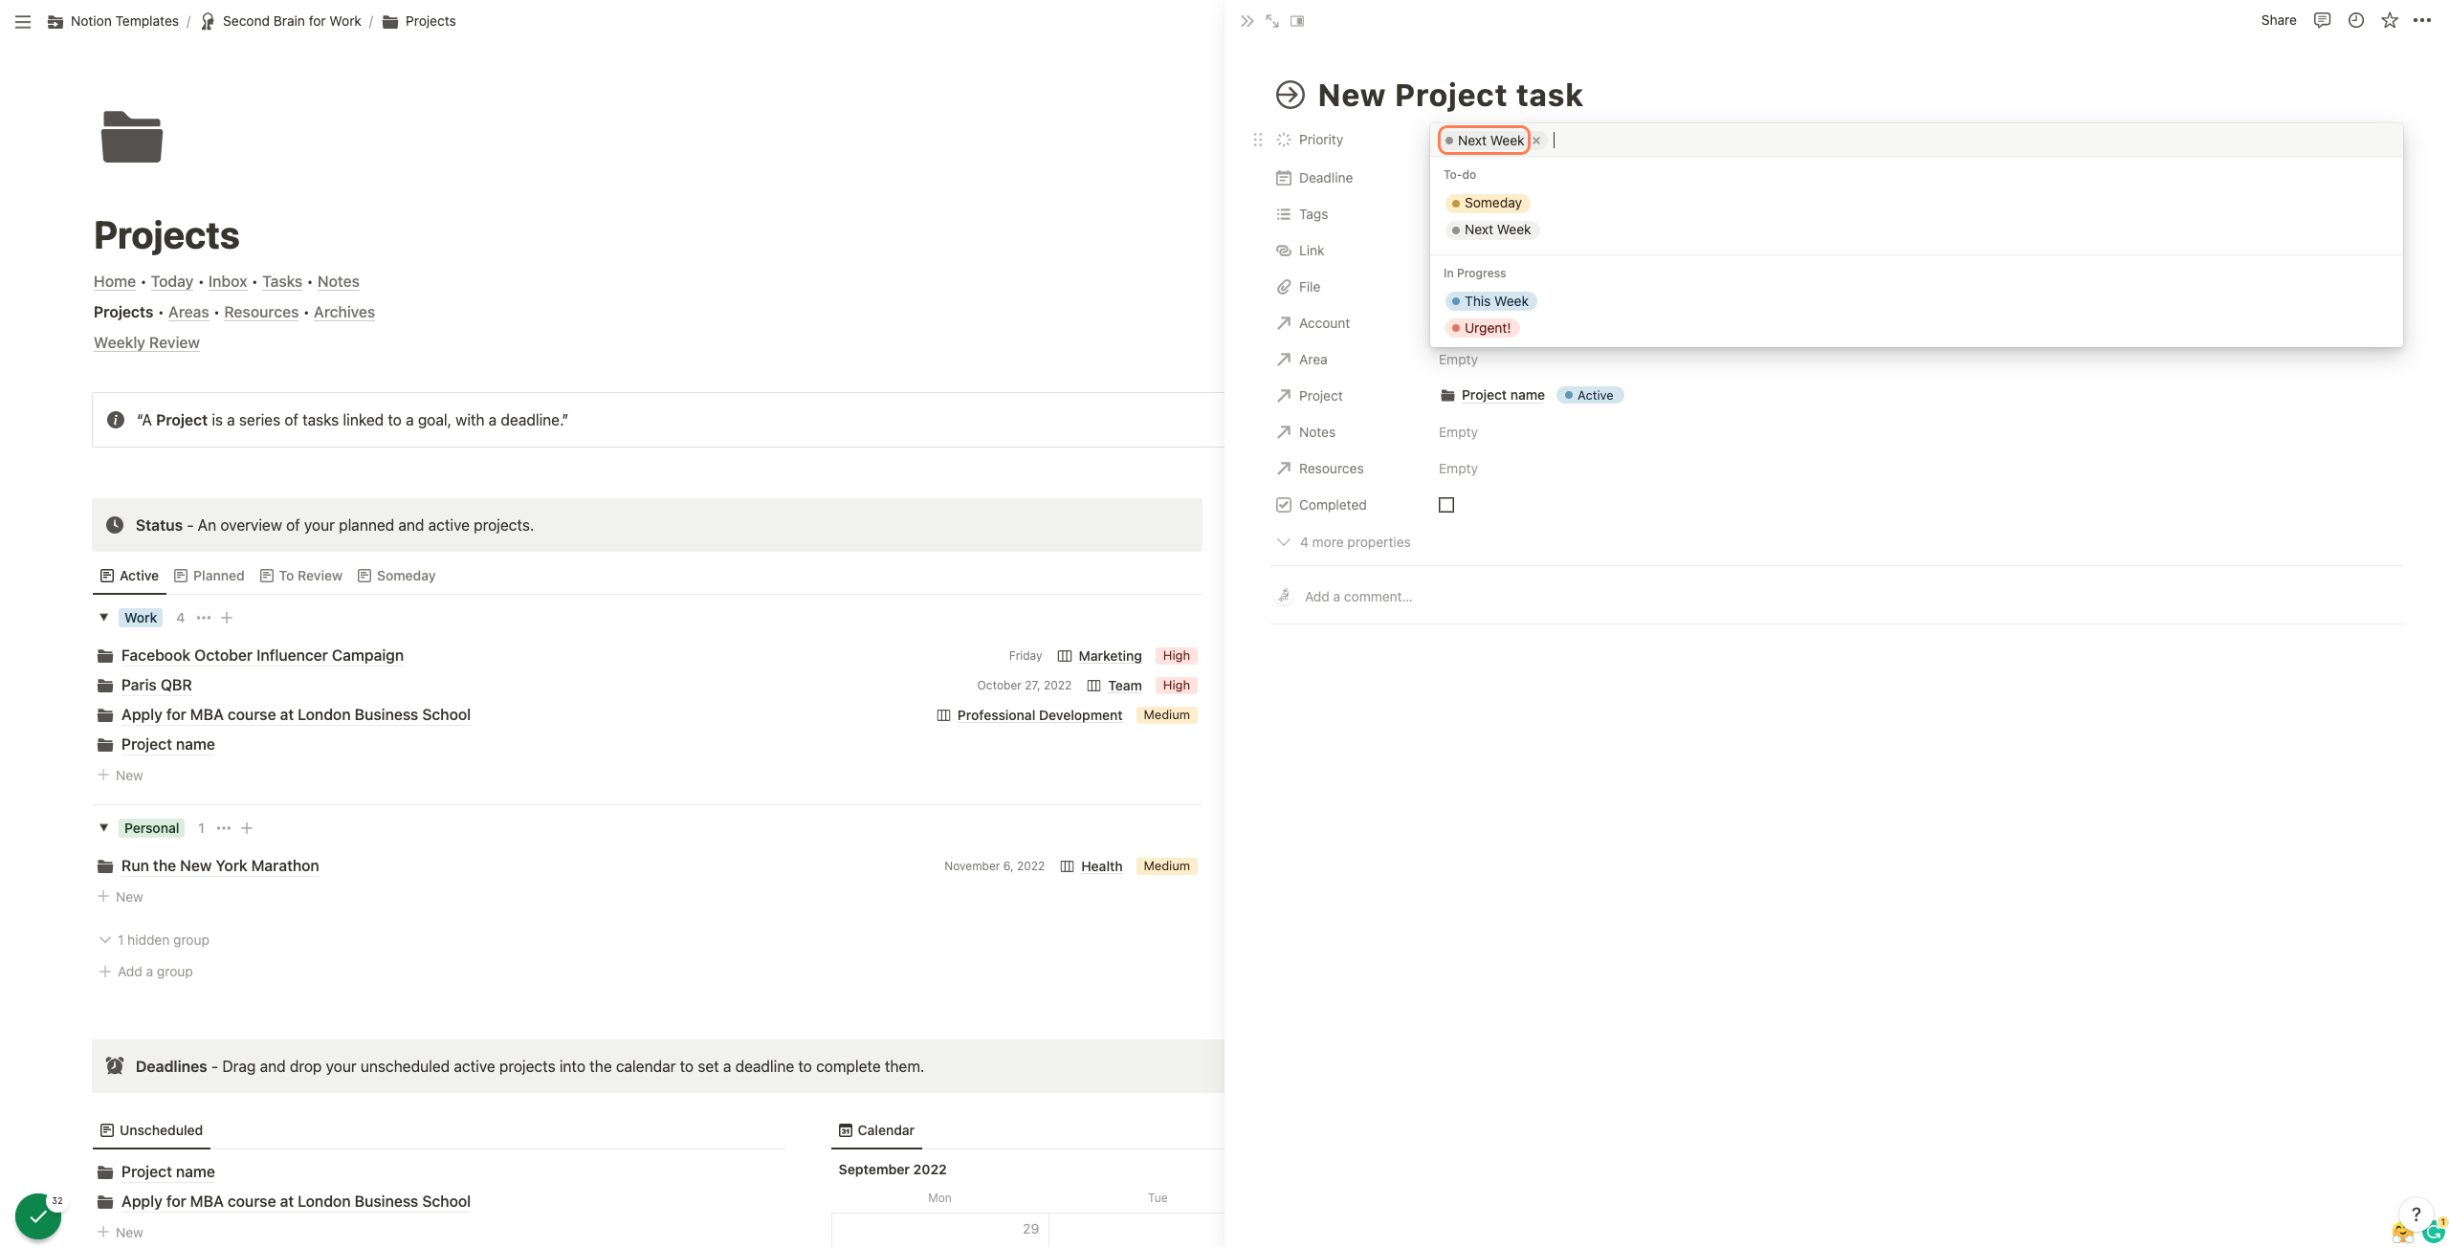Open the Inbox navigation link
This screenshot has height=1247, width=2449.
pos(228,281)
